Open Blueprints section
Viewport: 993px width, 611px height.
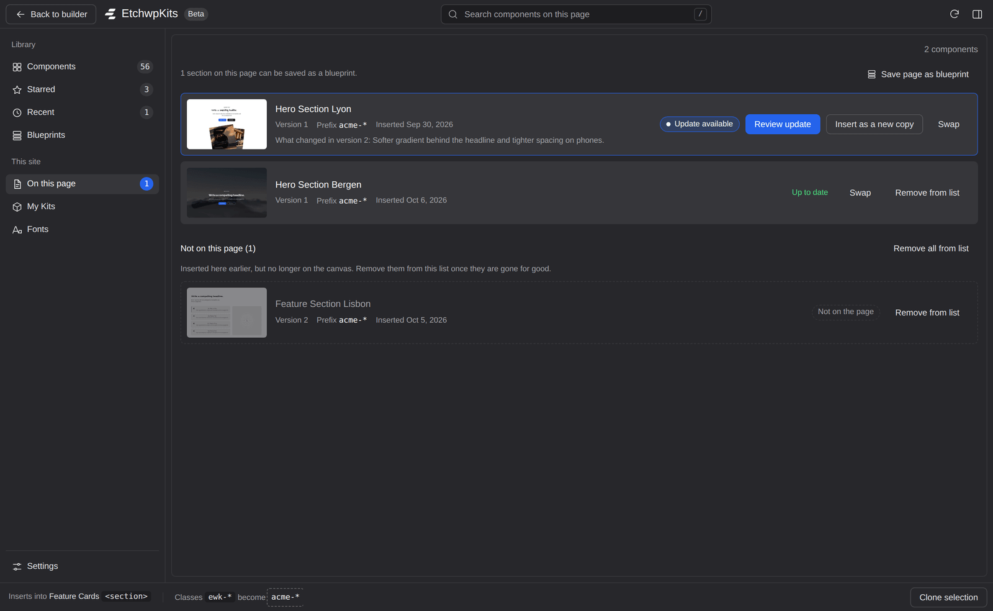(x=83, y=135)
